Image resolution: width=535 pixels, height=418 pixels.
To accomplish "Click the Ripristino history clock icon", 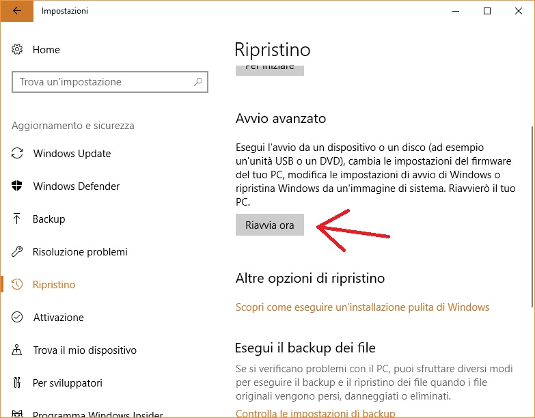I will click(17, 284).
